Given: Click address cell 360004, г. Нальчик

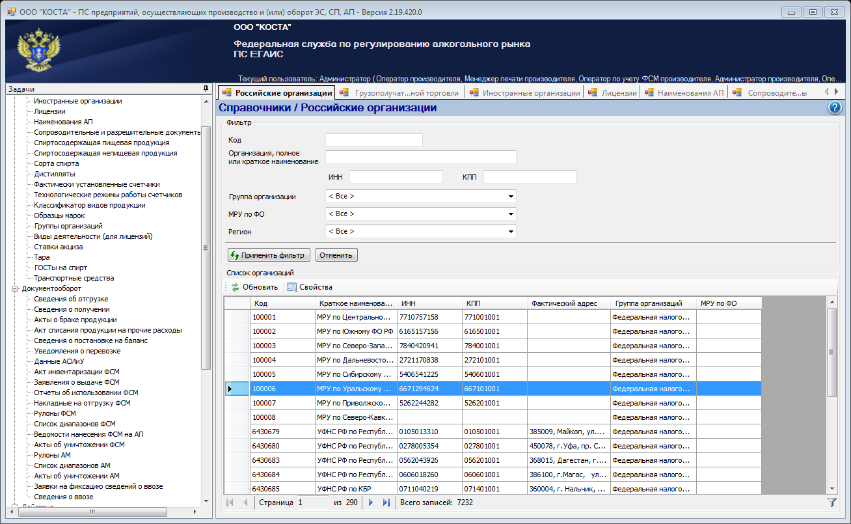Looking at the screenshot, I should (x=569, y=489).
